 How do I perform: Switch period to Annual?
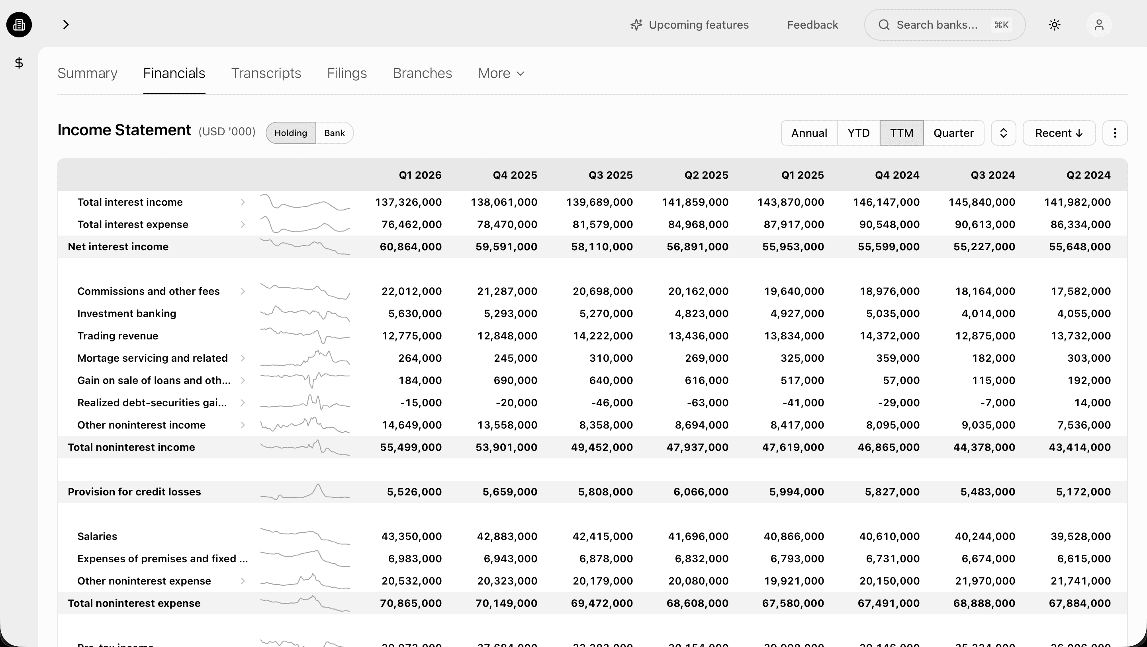click(x=809, y=133)
